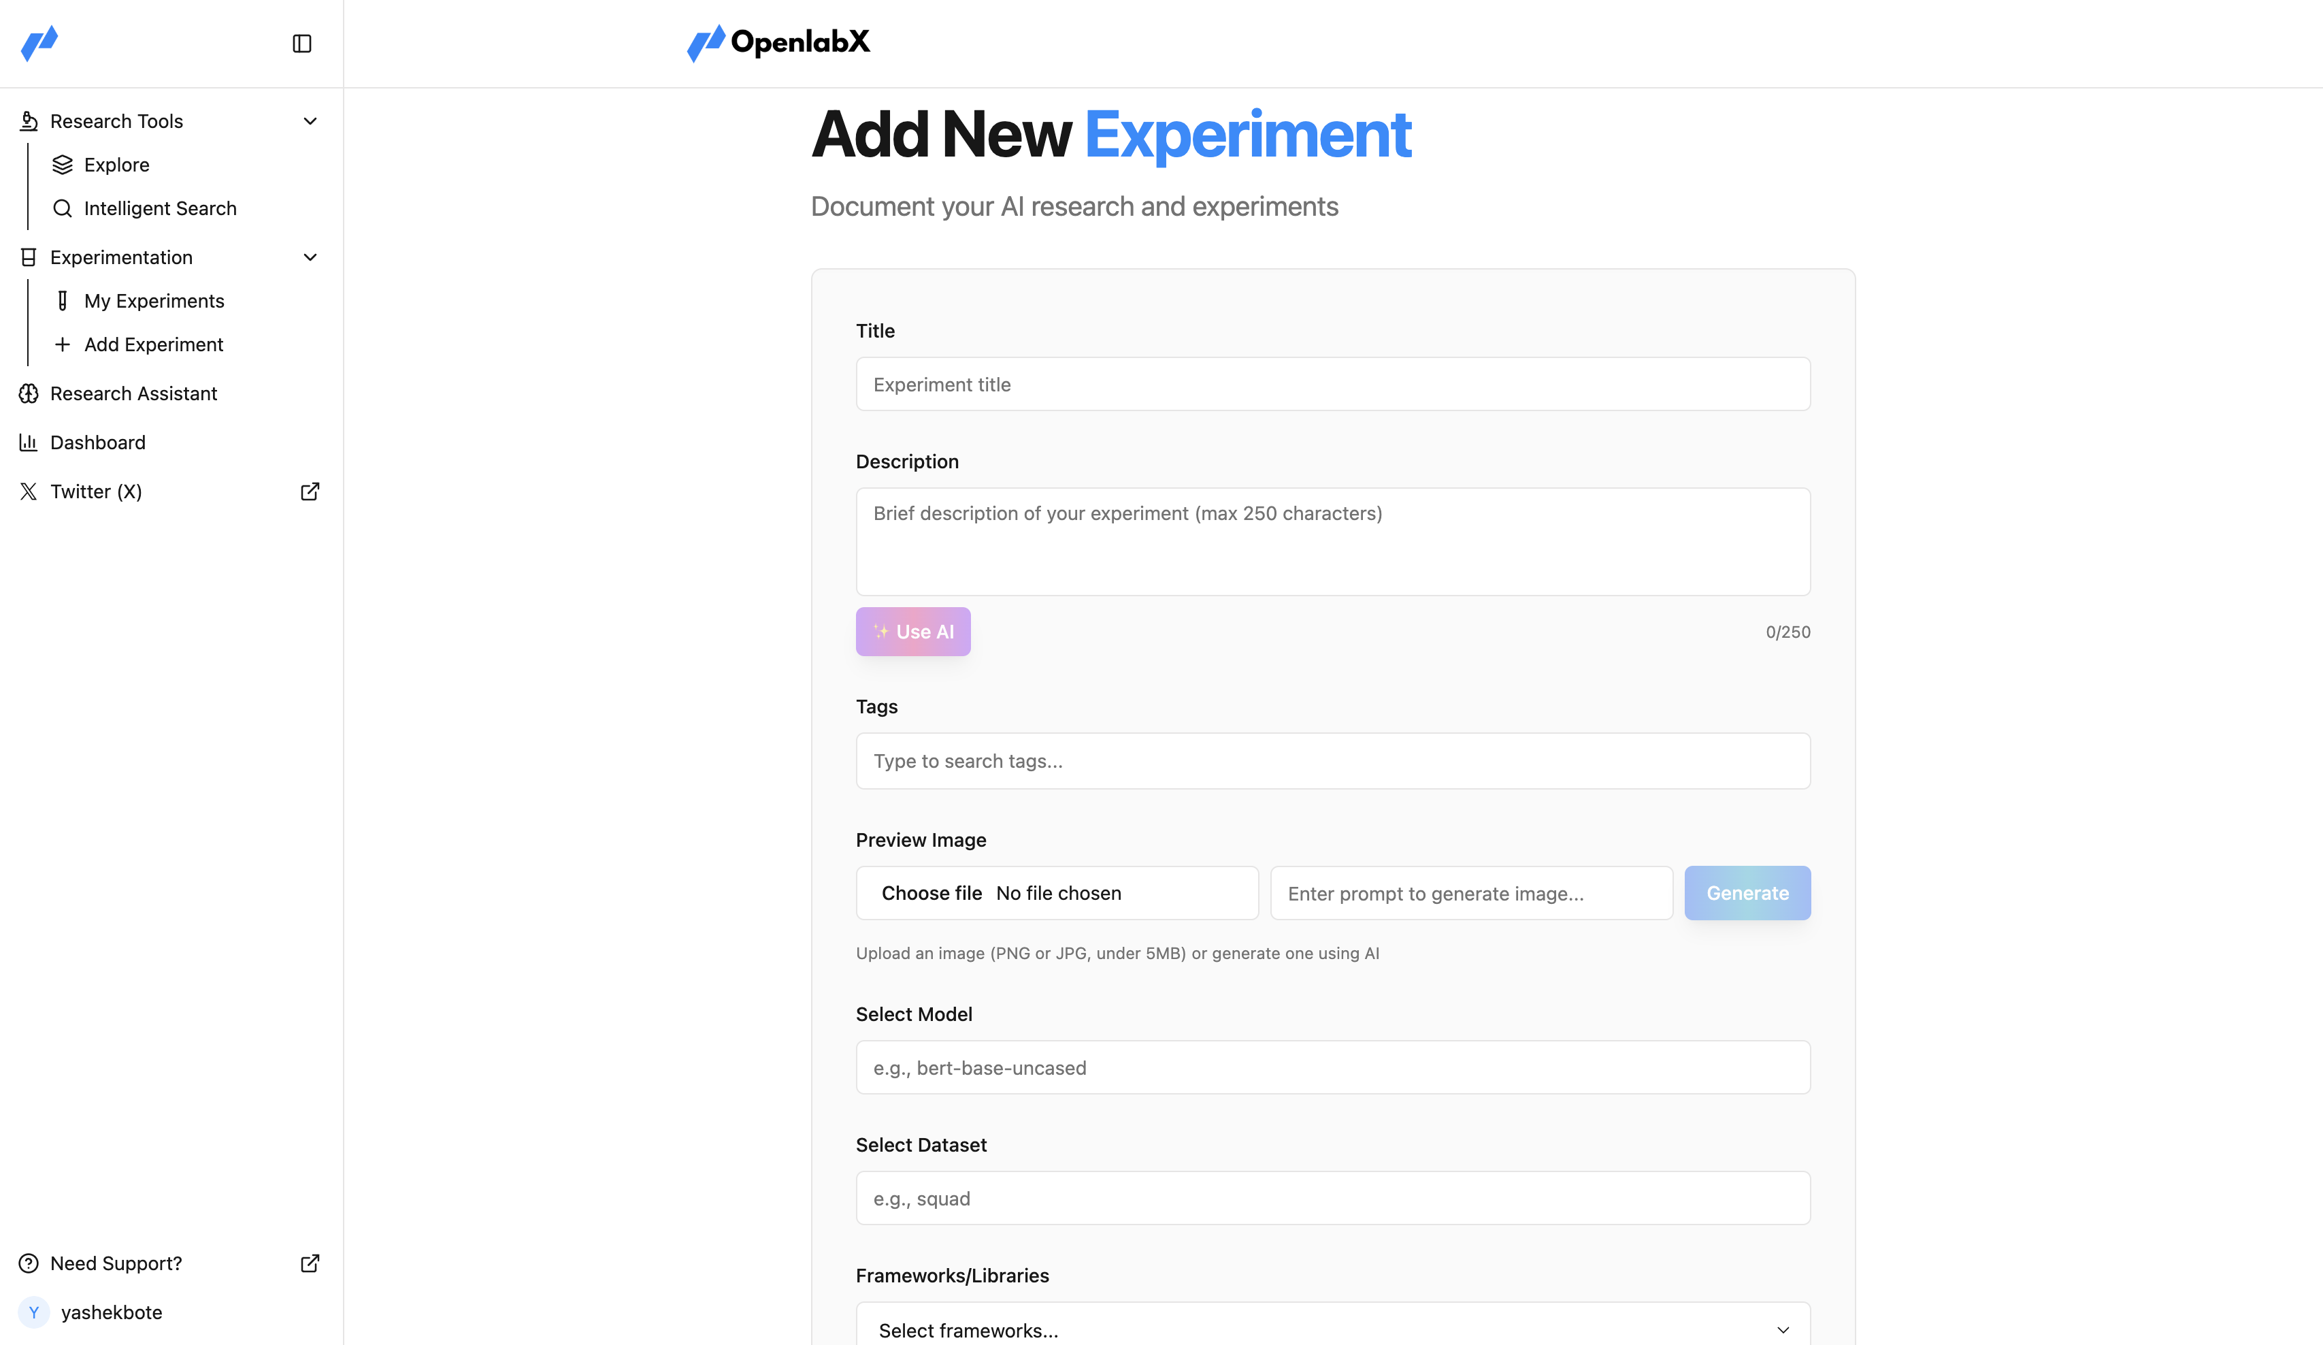Go to My Experiments
The height and width of the screenshot is (1345, 2323).
pyautogui.click(x=154, y=301)
